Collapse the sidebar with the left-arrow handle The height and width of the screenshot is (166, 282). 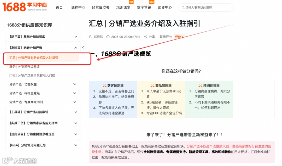click(83, 47)
